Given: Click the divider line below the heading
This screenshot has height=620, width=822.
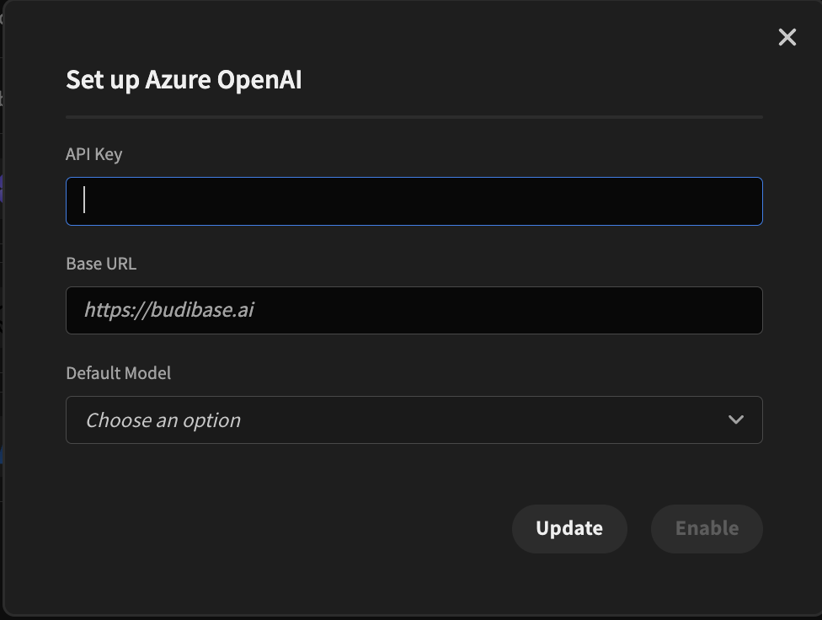Looking at the screenshot, I should [414, 117].
